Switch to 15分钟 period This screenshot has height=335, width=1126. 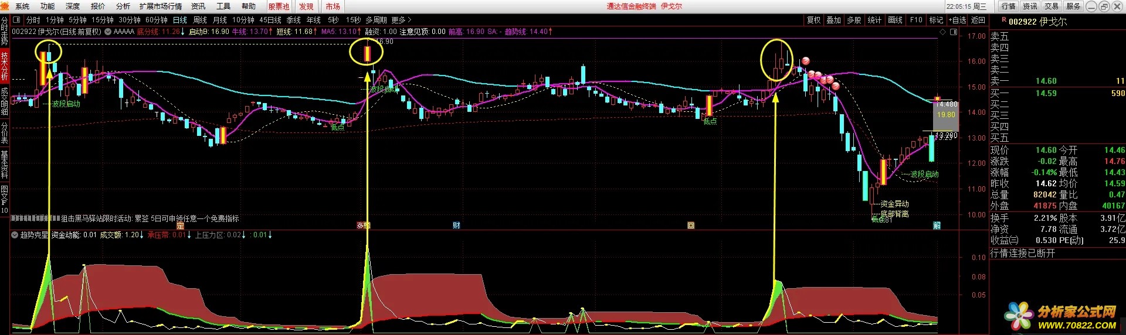(102, 20)
